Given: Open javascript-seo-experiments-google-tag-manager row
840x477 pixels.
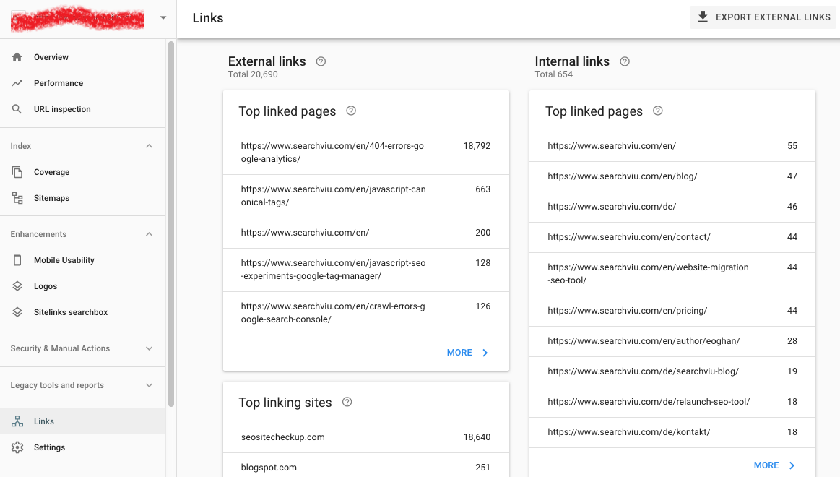Looking at the screenshot, I should (x=366, y=270).
